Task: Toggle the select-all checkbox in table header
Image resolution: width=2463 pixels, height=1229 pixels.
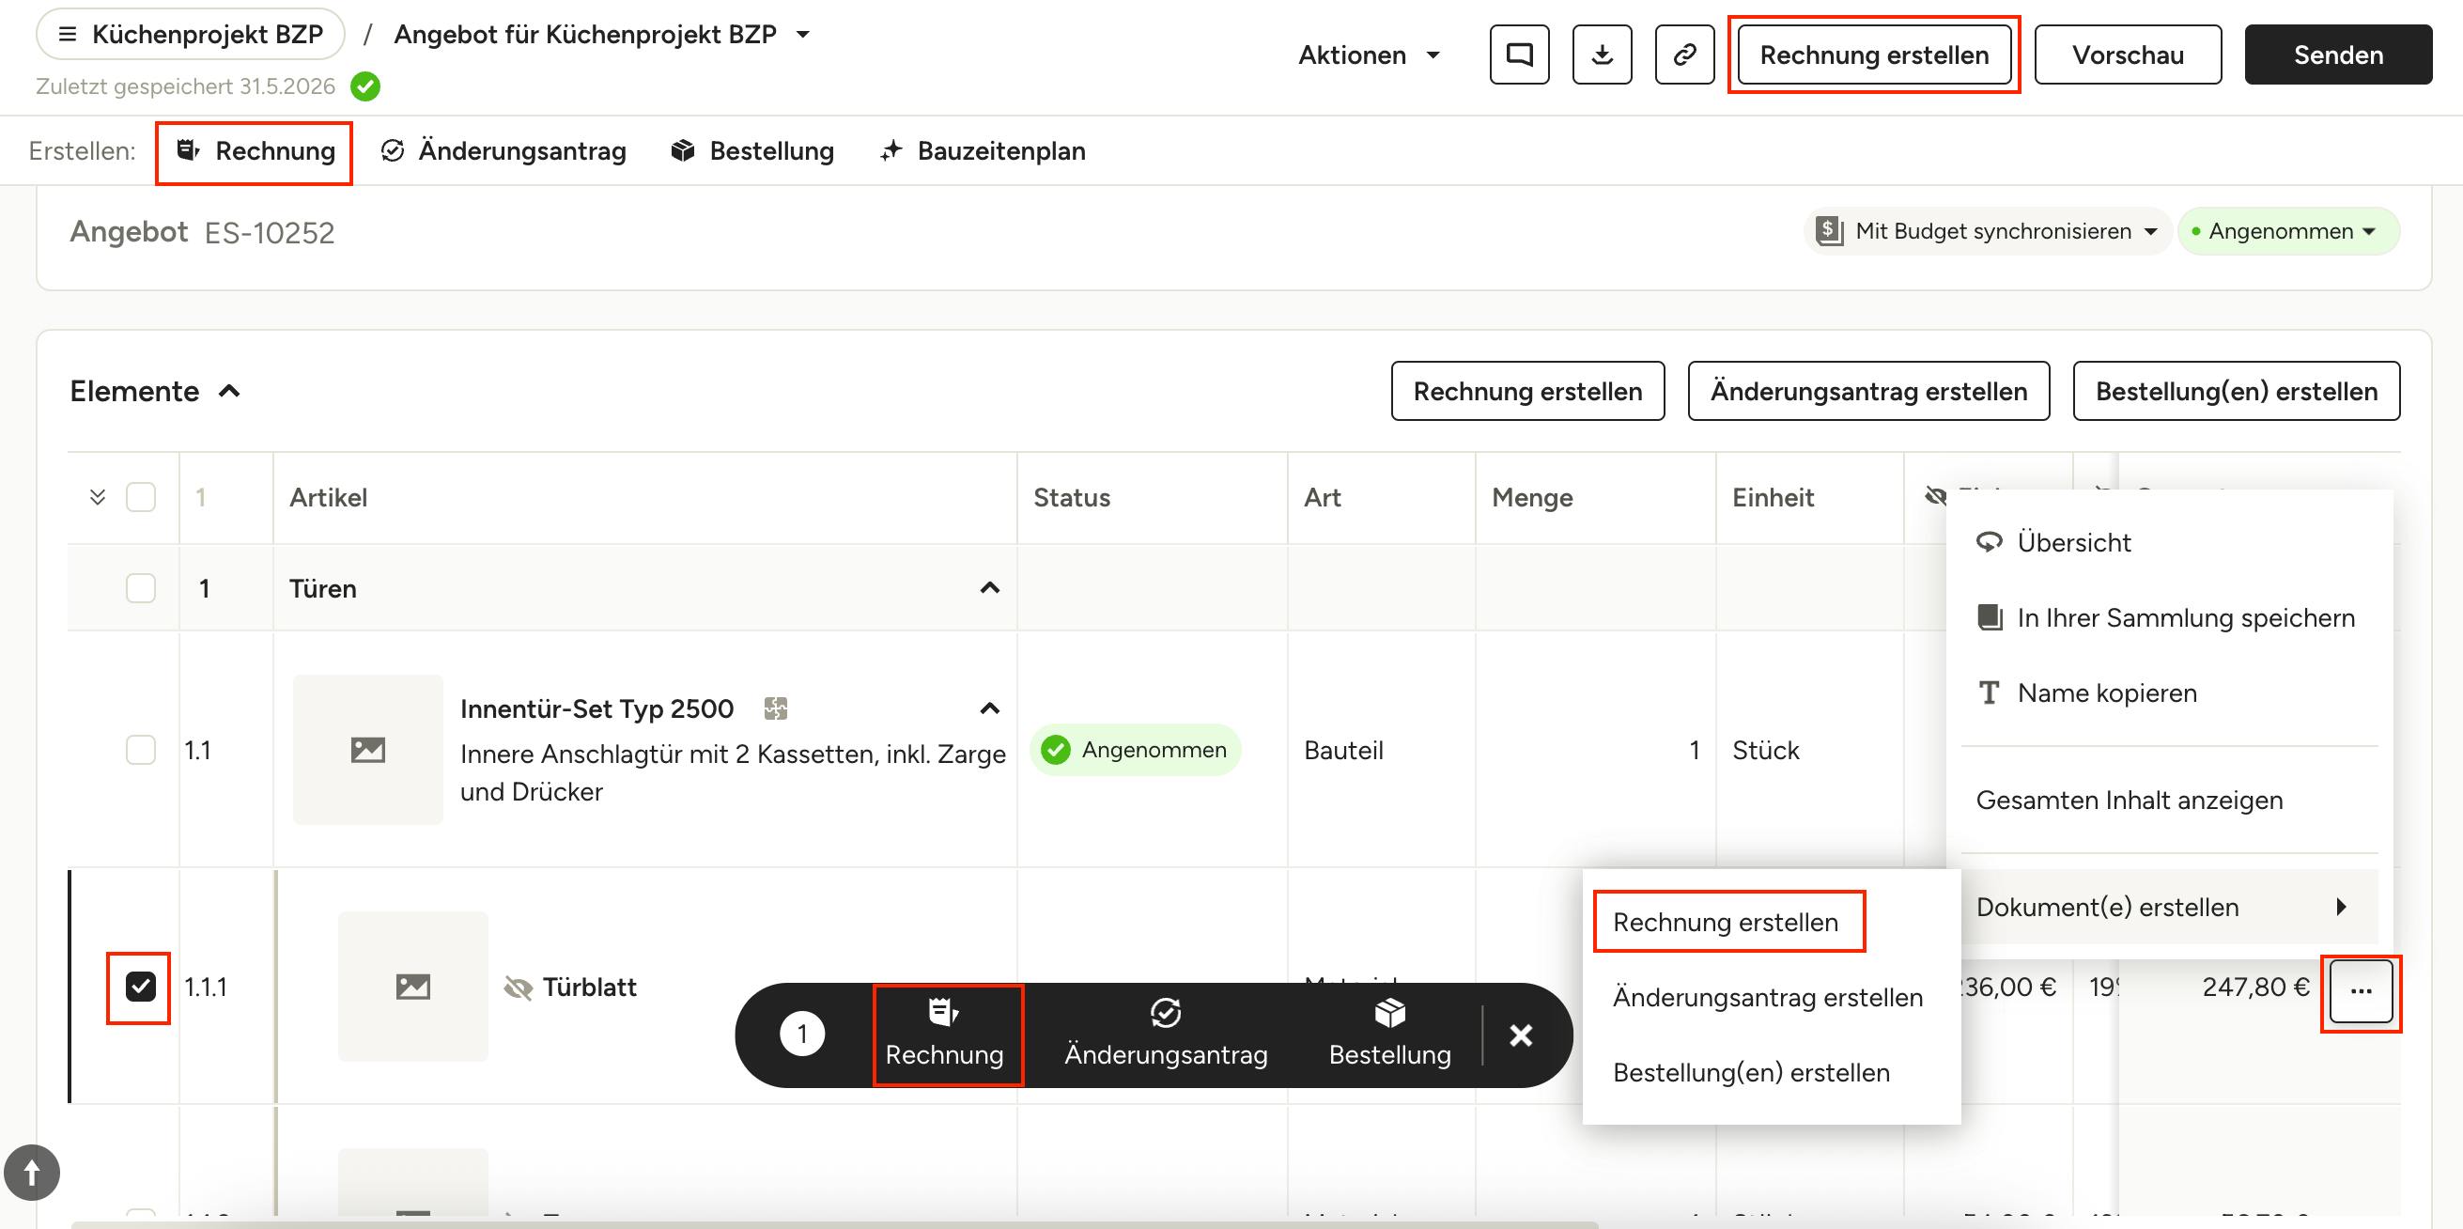Action: click(x=141, y=496)
